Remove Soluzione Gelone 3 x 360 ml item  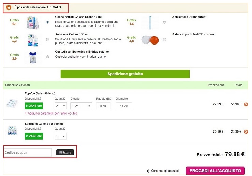[x=246, y=131]
